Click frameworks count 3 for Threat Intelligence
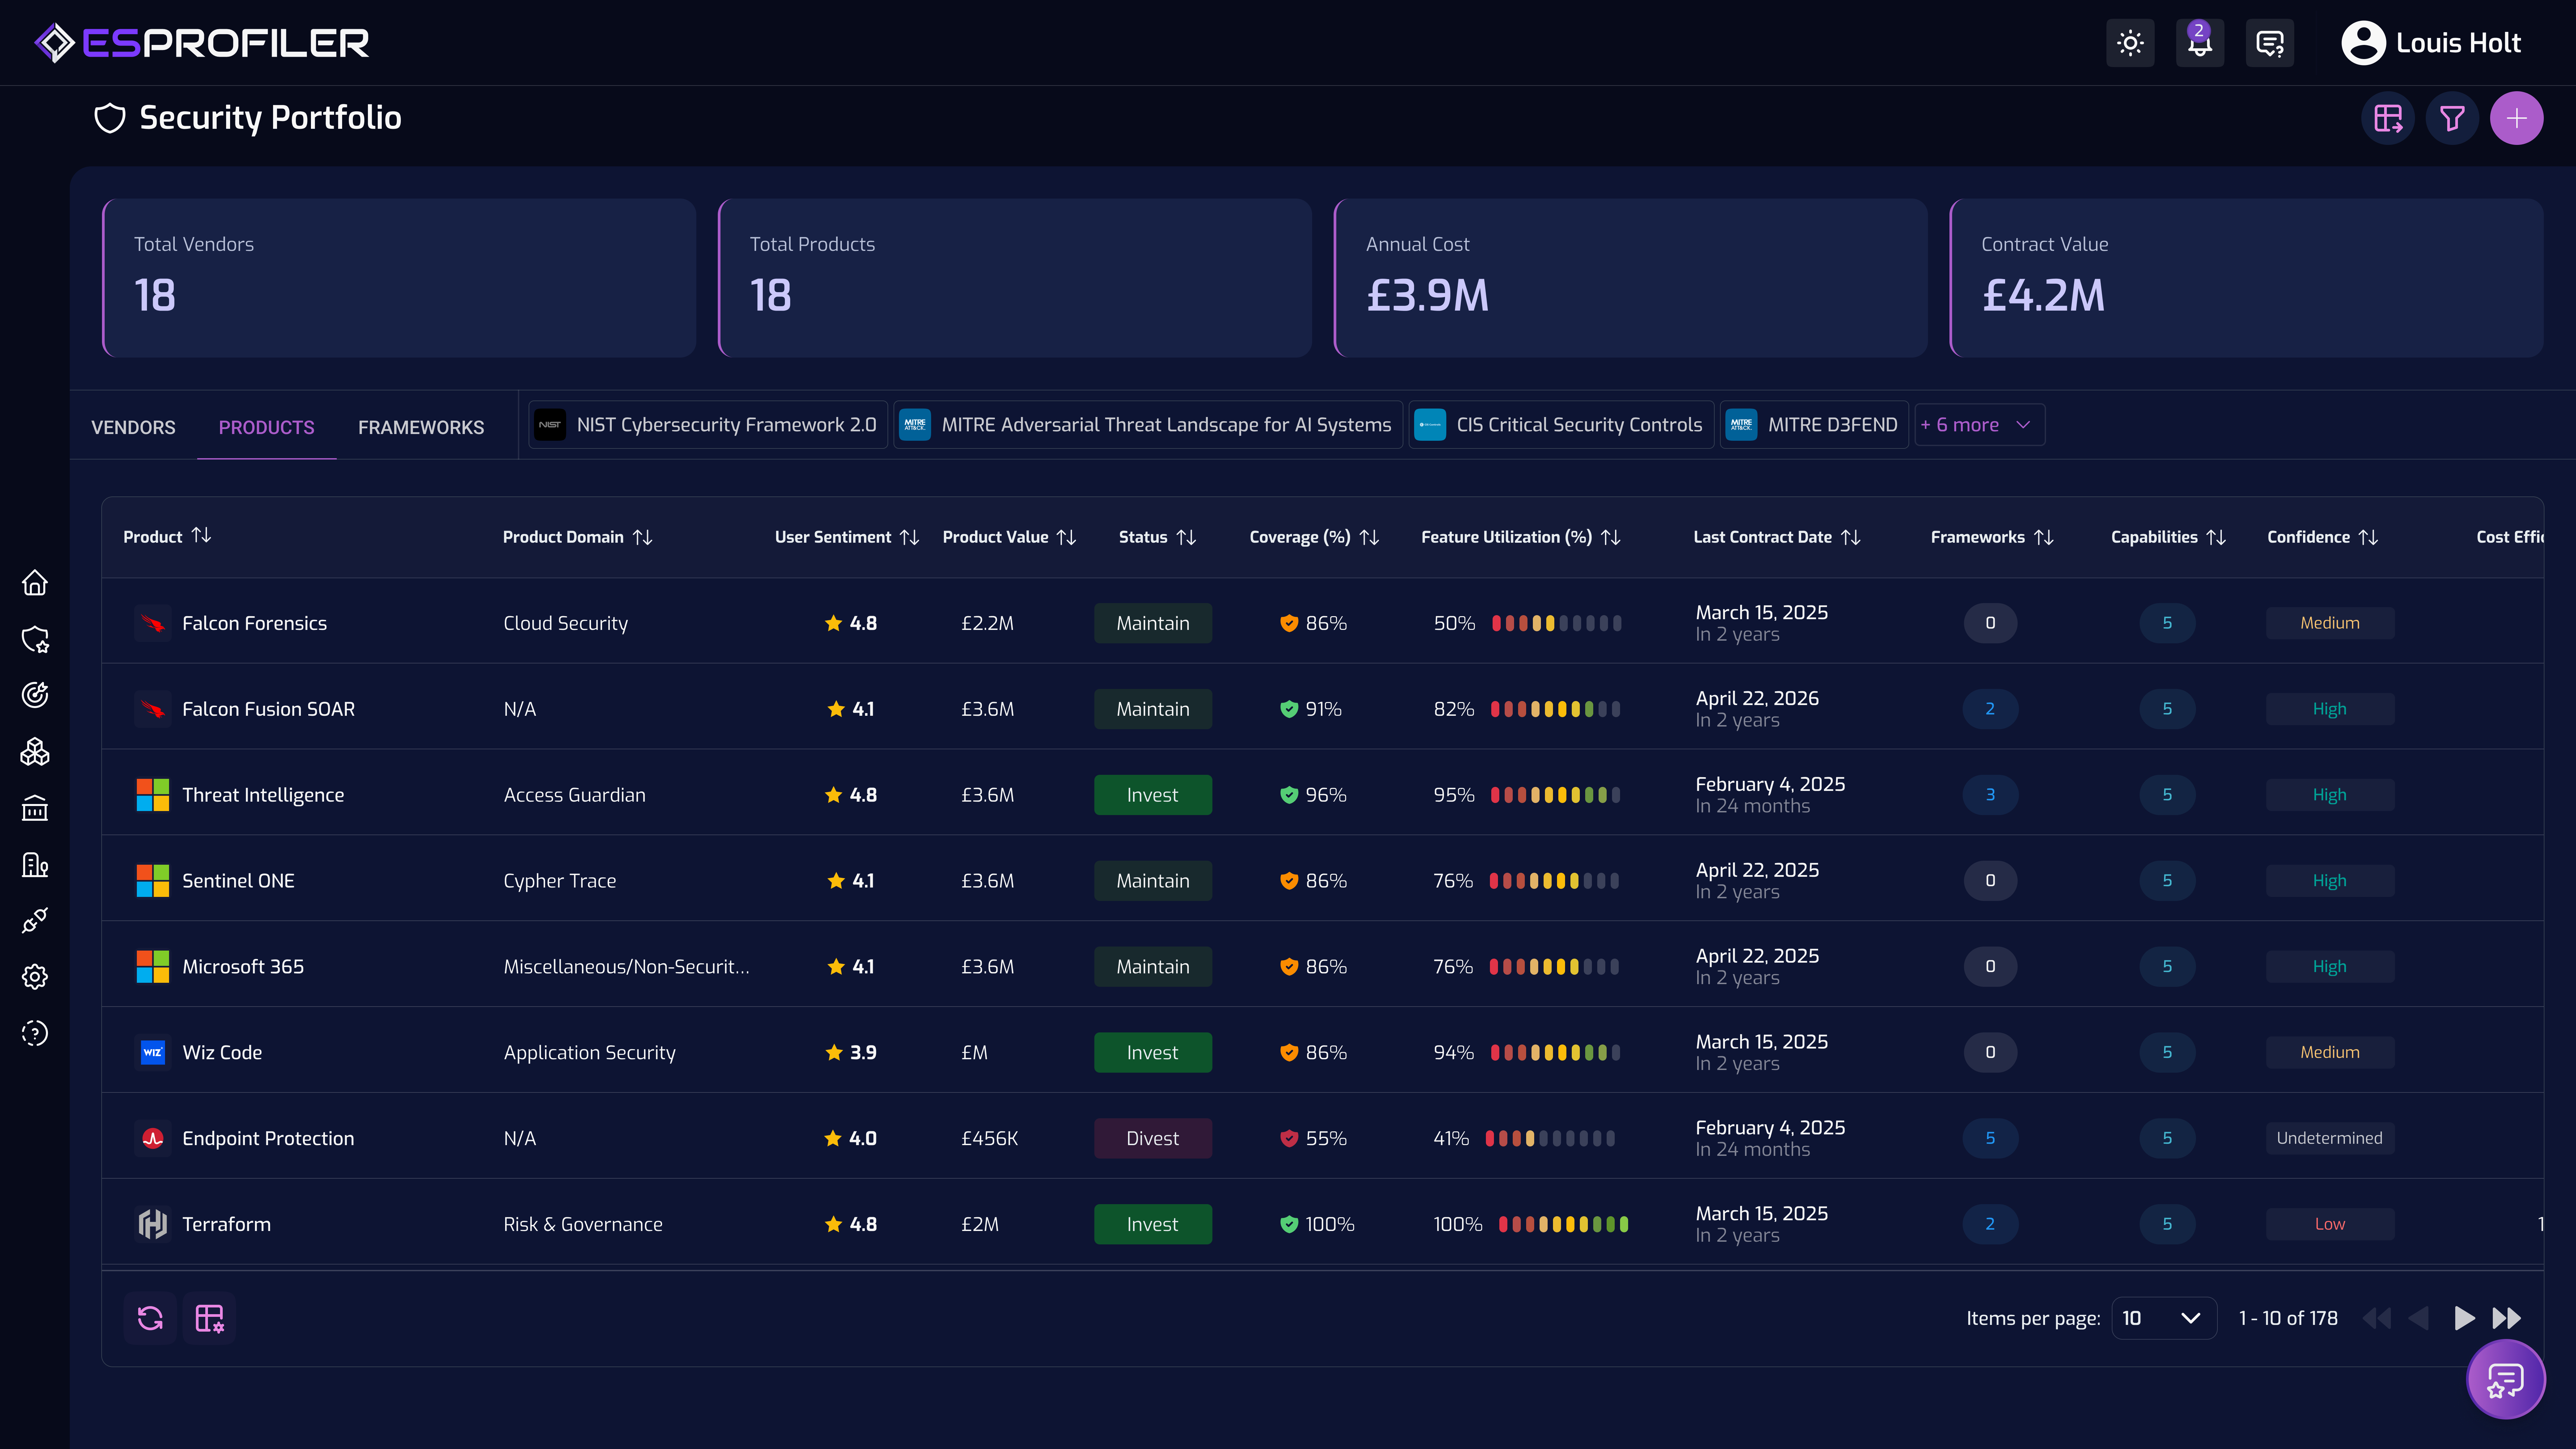Image resolution: width=2576 pixels, height=1449 pixels. point(1990,795)
